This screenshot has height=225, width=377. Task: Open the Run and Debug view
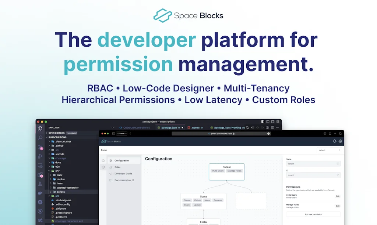pos(40,156)
